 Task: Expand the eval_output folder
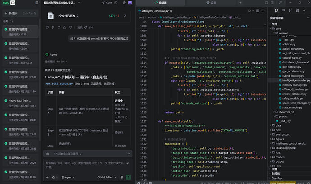pyautogui.click(x=283, y=134)
